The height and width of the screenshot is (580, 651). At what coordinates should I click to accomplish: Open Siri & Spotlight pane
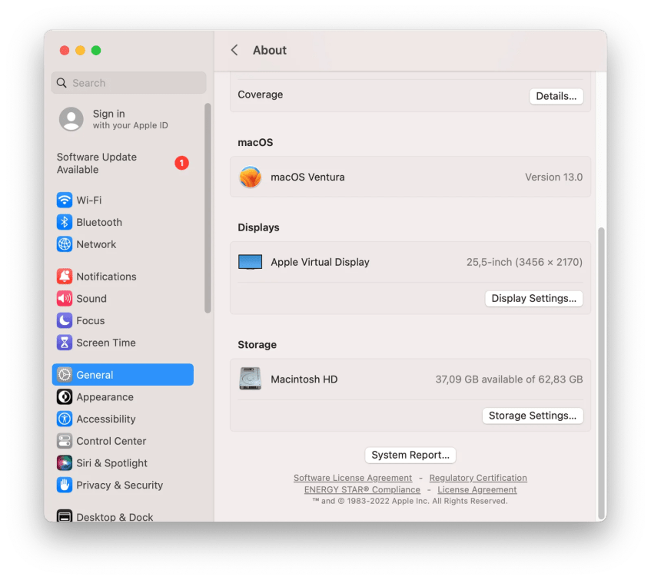point(111,463)
